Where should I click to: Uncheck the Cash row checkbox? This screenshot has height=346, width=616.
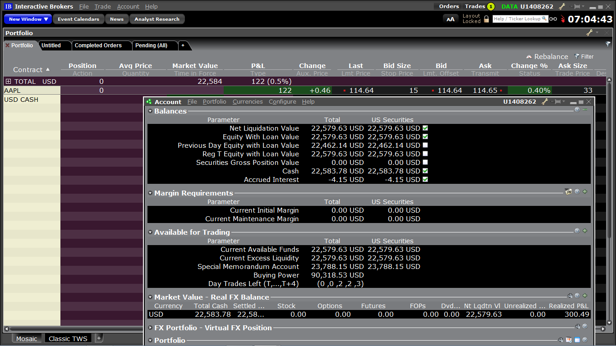425,171
